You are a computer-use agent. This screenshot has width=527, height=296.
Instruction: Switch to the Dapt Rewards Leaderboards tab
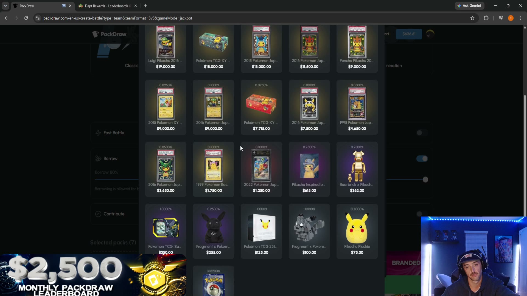(108, 6)
